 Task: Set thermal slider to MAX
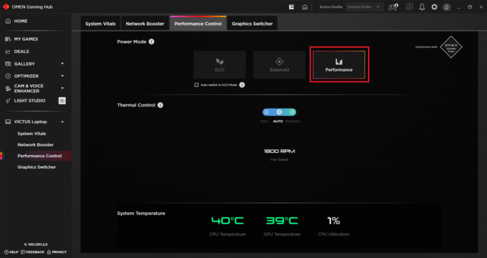coord(266,112)
